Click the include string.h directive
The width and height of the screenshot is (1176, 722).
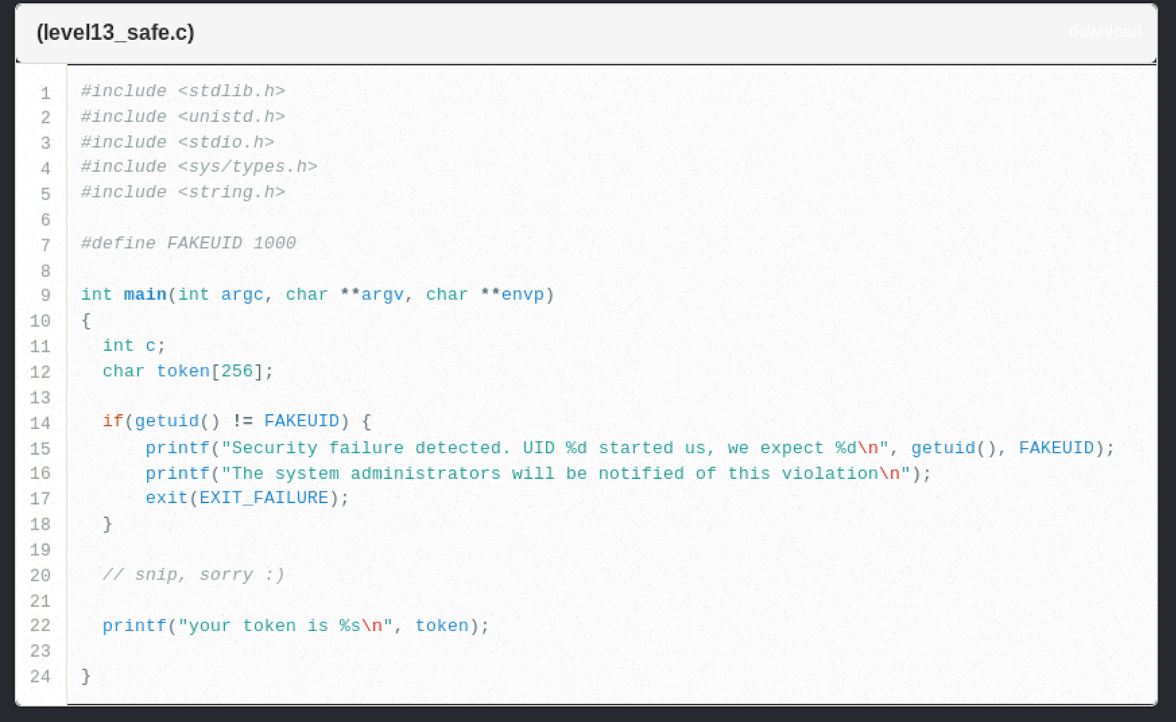182,192
